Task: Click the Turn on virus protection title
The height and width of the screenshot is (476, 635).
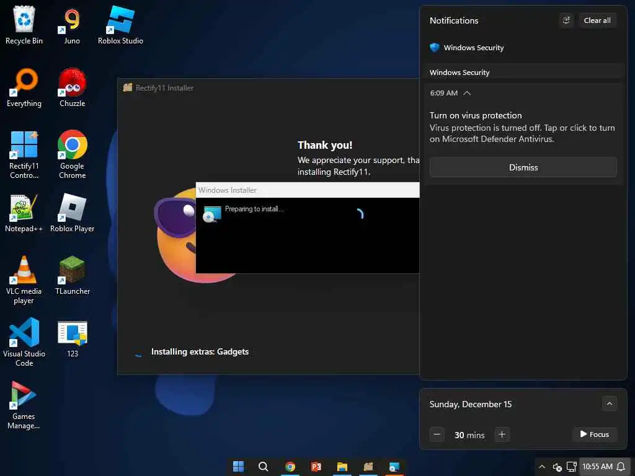Action: click(x=476, y=115)
